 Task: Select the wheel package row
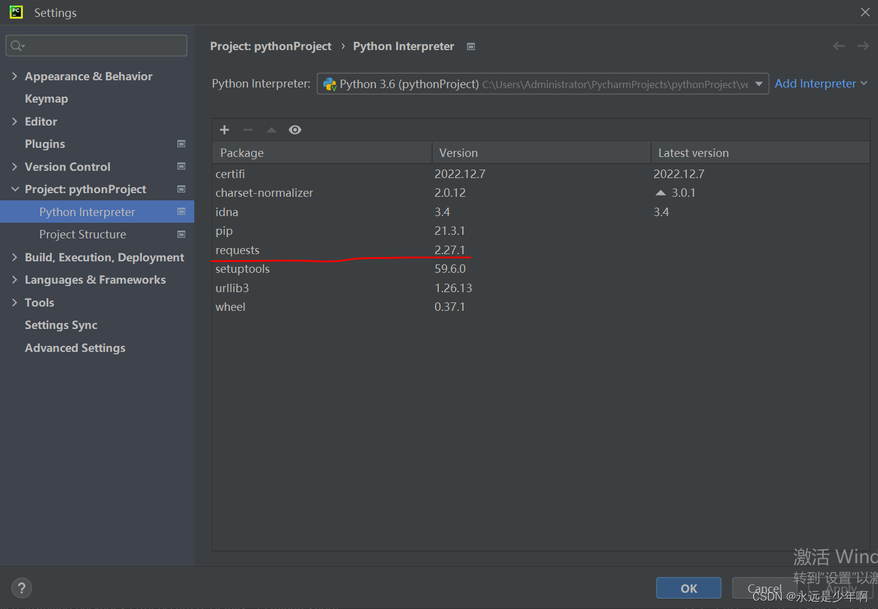541,307
